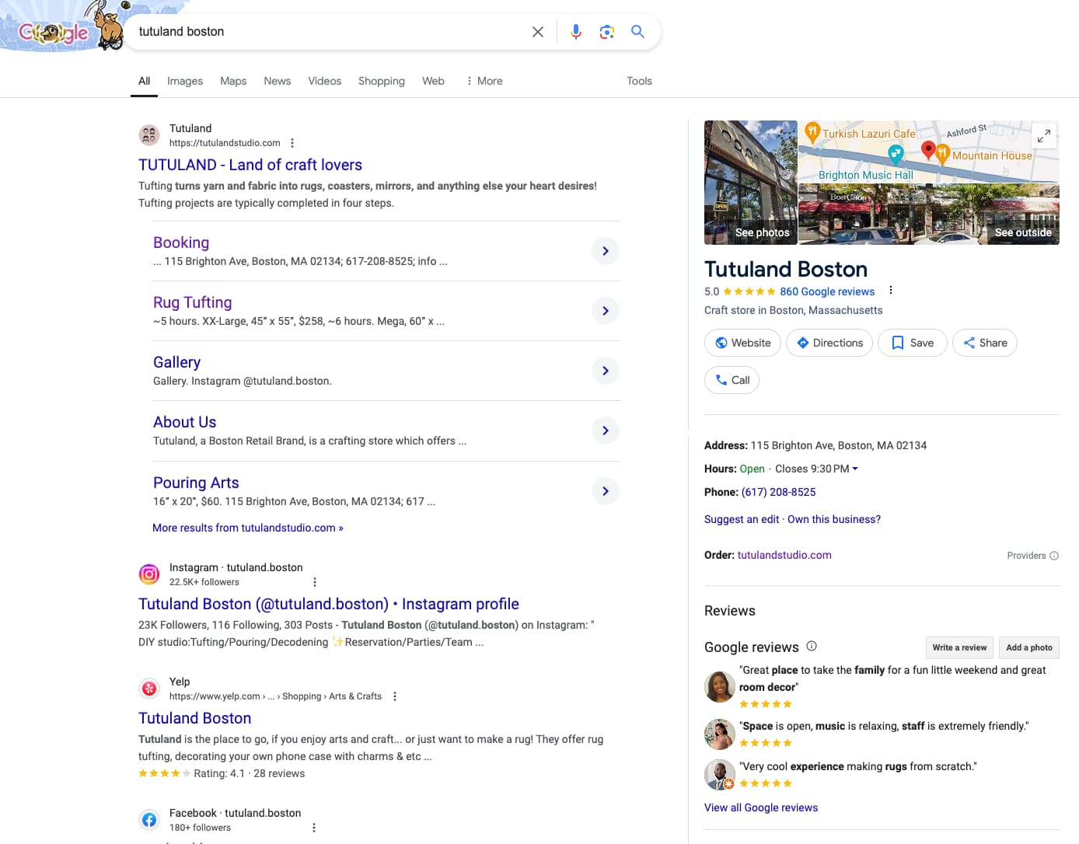Image resolution: width=1079 pixels, height=844 pixels.
Task: Open the Booking sitelink
Action: click(181, 242)
